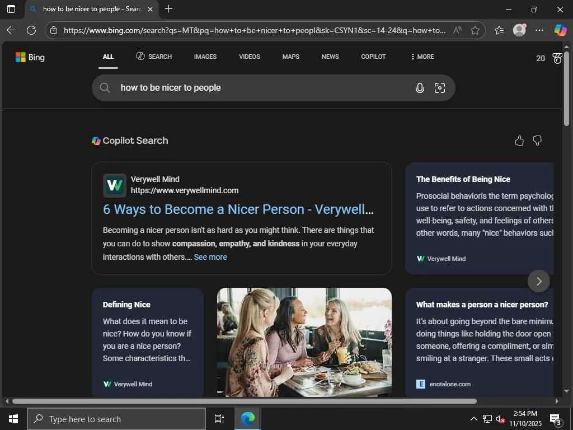Open the browser profile avatar
The height and width of the screenshot is (430, 573).
[x=519, y=30]
